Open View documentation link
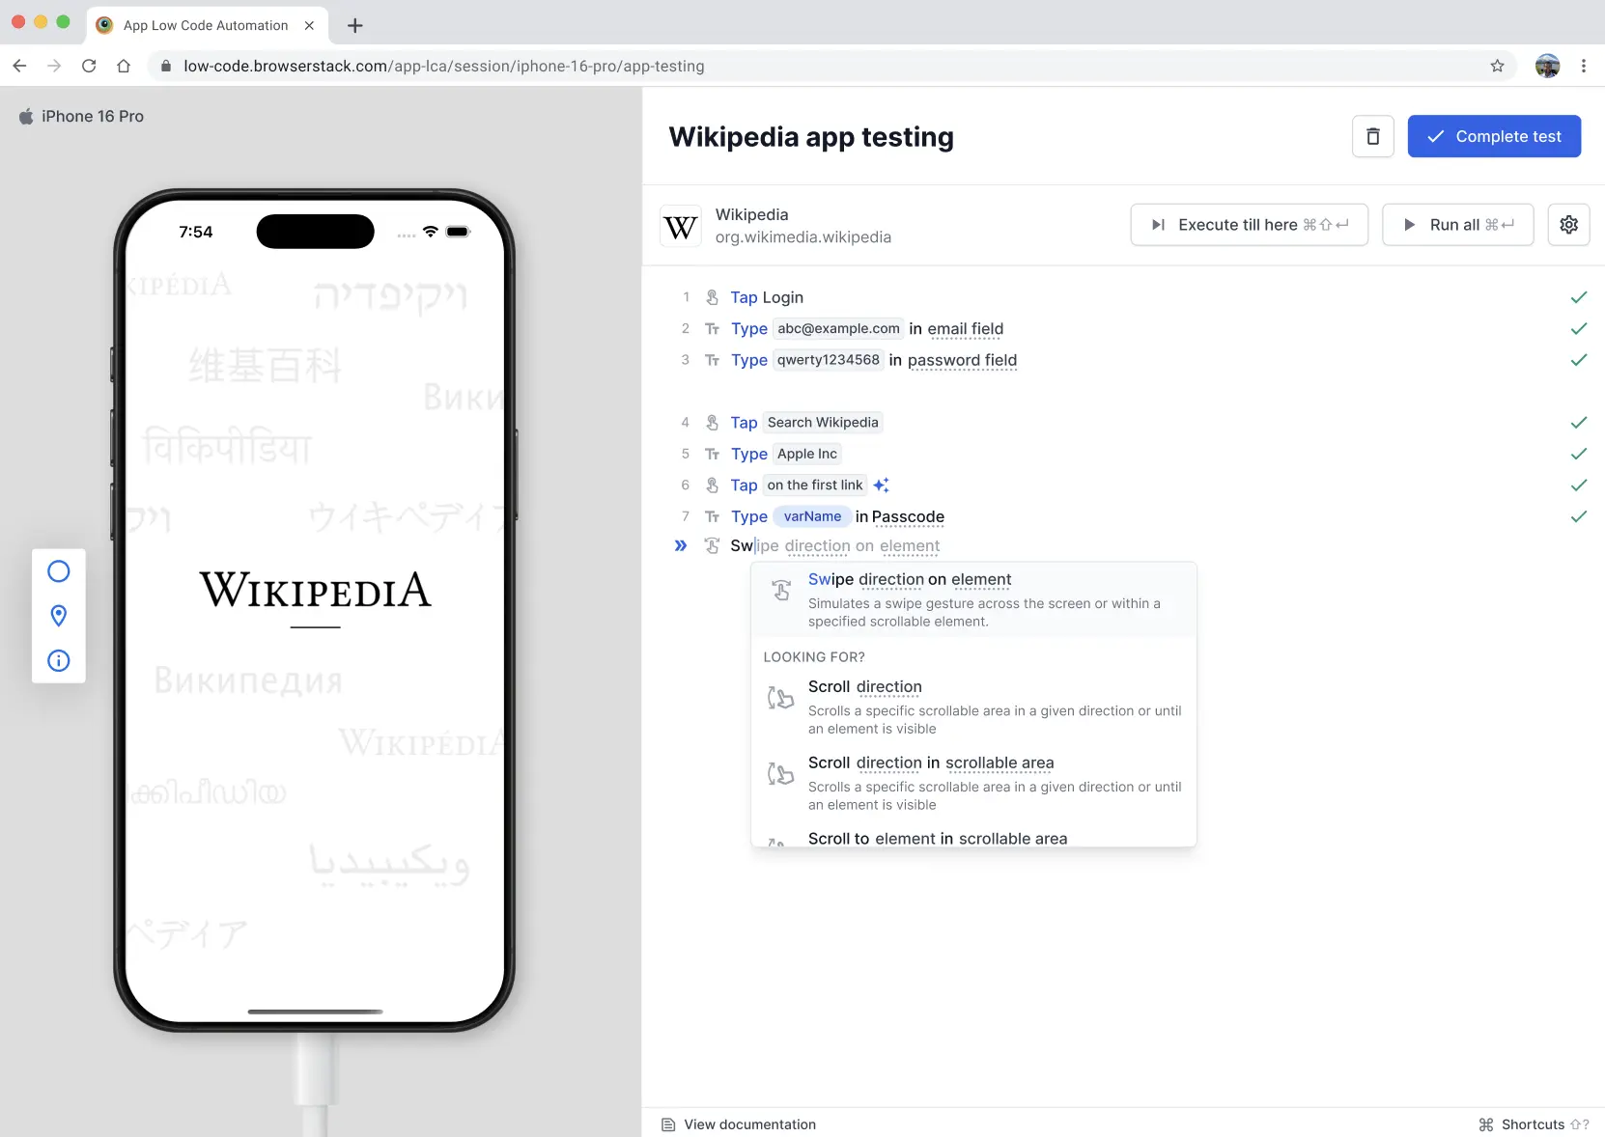 point(750,1123)
